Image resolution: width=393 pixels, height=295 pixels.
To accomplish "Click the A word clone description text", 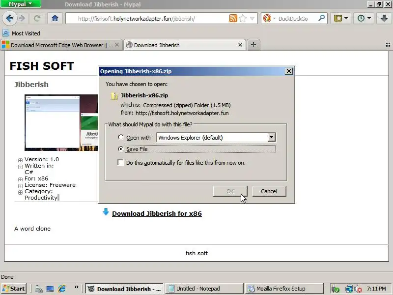I will (32, 229).
